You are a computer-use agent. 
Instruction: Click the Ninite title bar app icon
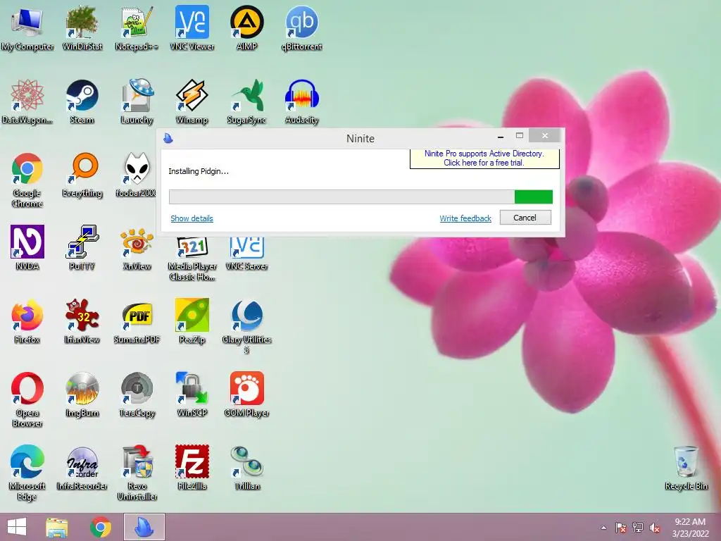[x=168, y=138]
